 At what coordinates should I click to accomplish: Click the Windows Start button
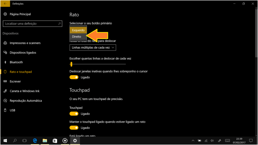tap(5, 141)
